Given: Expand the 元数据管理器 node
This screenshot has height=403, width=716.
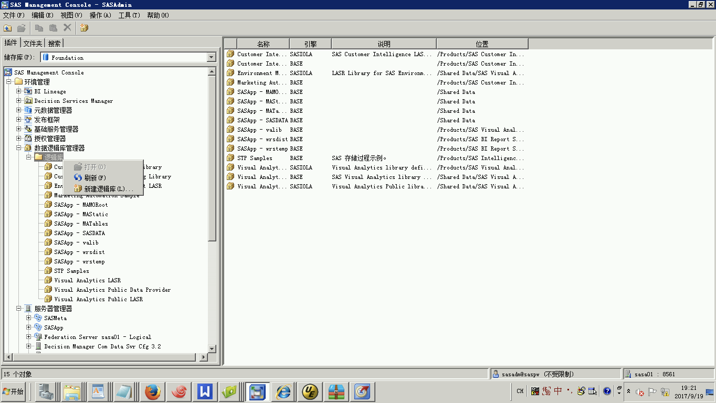Looking at the screenshot, I should (19, 110).
